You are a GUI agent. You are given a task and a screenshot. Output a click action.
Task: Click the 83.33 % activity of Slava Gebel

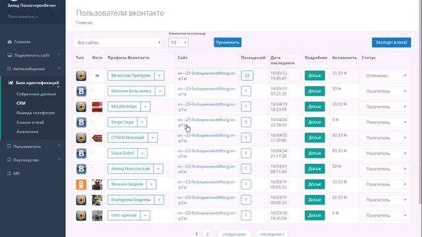click(340, 151)
